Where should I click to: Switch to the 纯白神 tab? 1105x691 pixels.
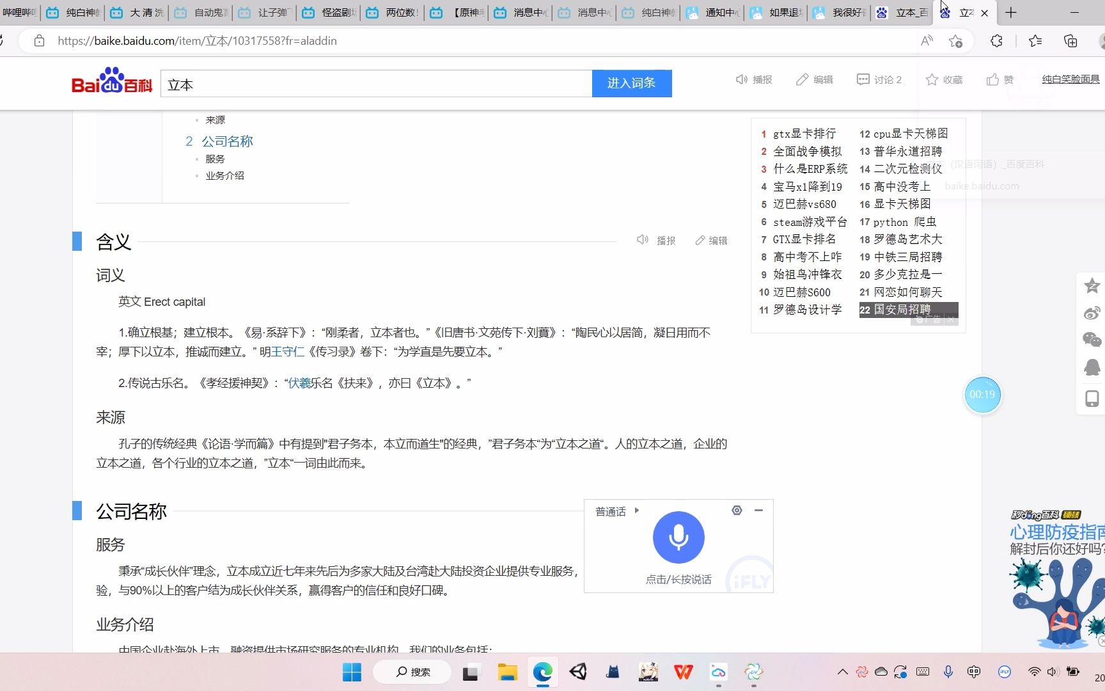pos(74,13)
